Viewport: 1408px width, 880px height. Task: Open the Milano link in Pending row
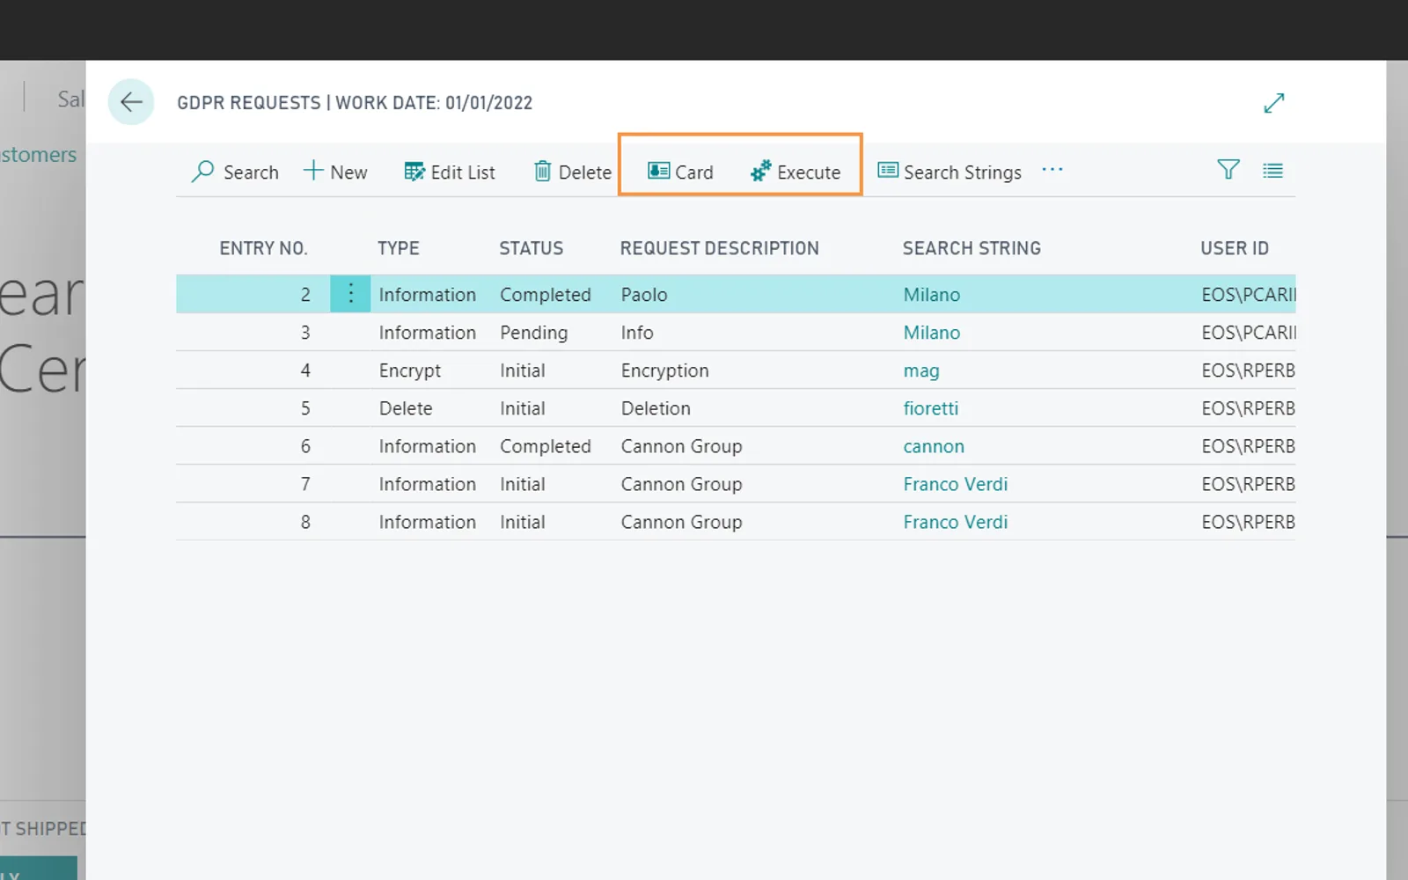(x=932, y=333)
